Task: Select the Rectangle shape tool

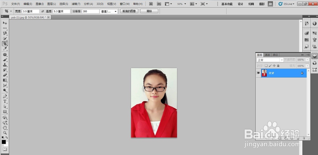Action: click(5, 111)
